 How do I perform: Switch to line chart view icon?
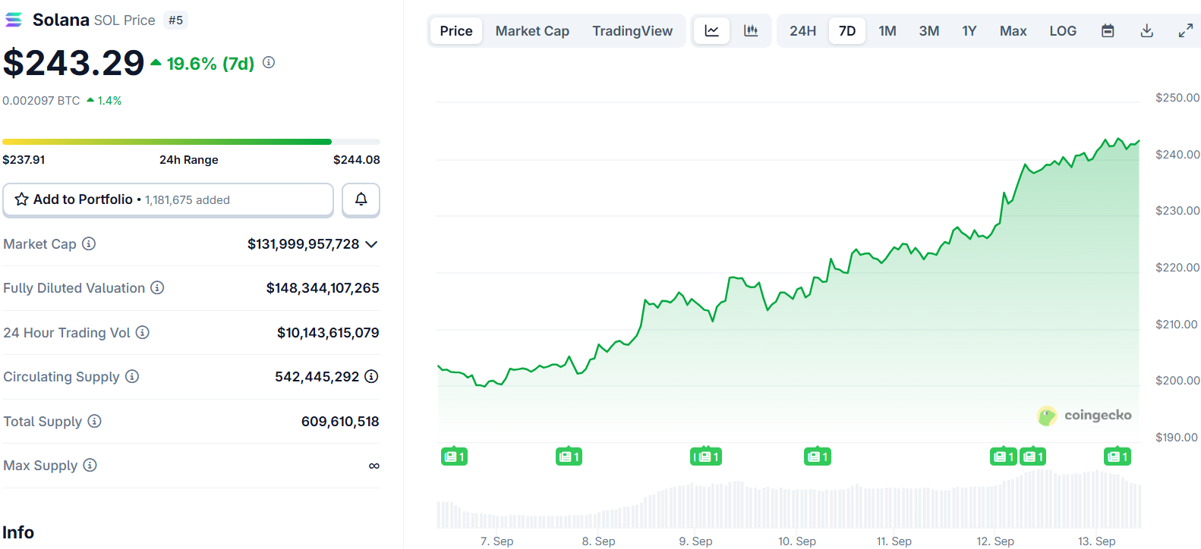click(712, 31)
